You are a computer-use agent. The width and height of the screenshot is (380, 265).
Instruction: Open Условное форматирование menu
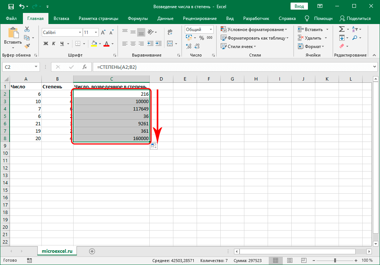coord(254,30)
